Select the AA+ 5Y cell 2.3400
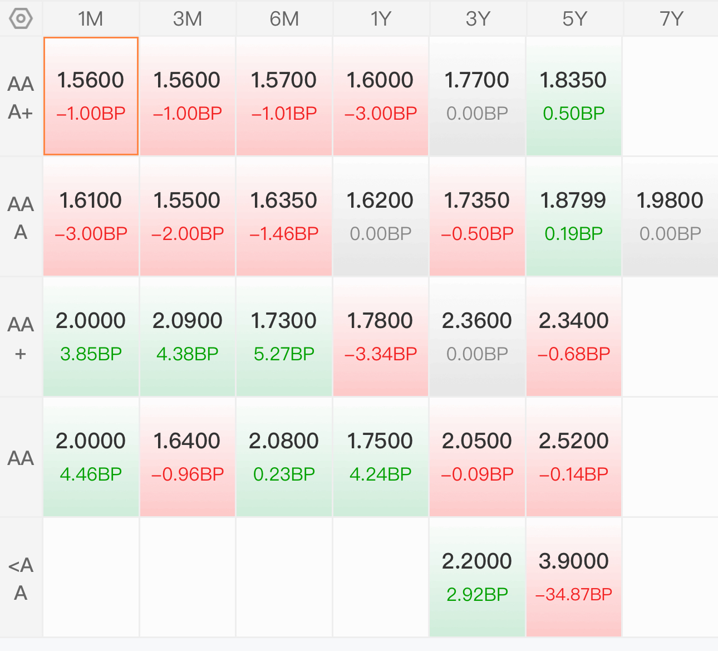718x651 pixels. pos(574,337)
